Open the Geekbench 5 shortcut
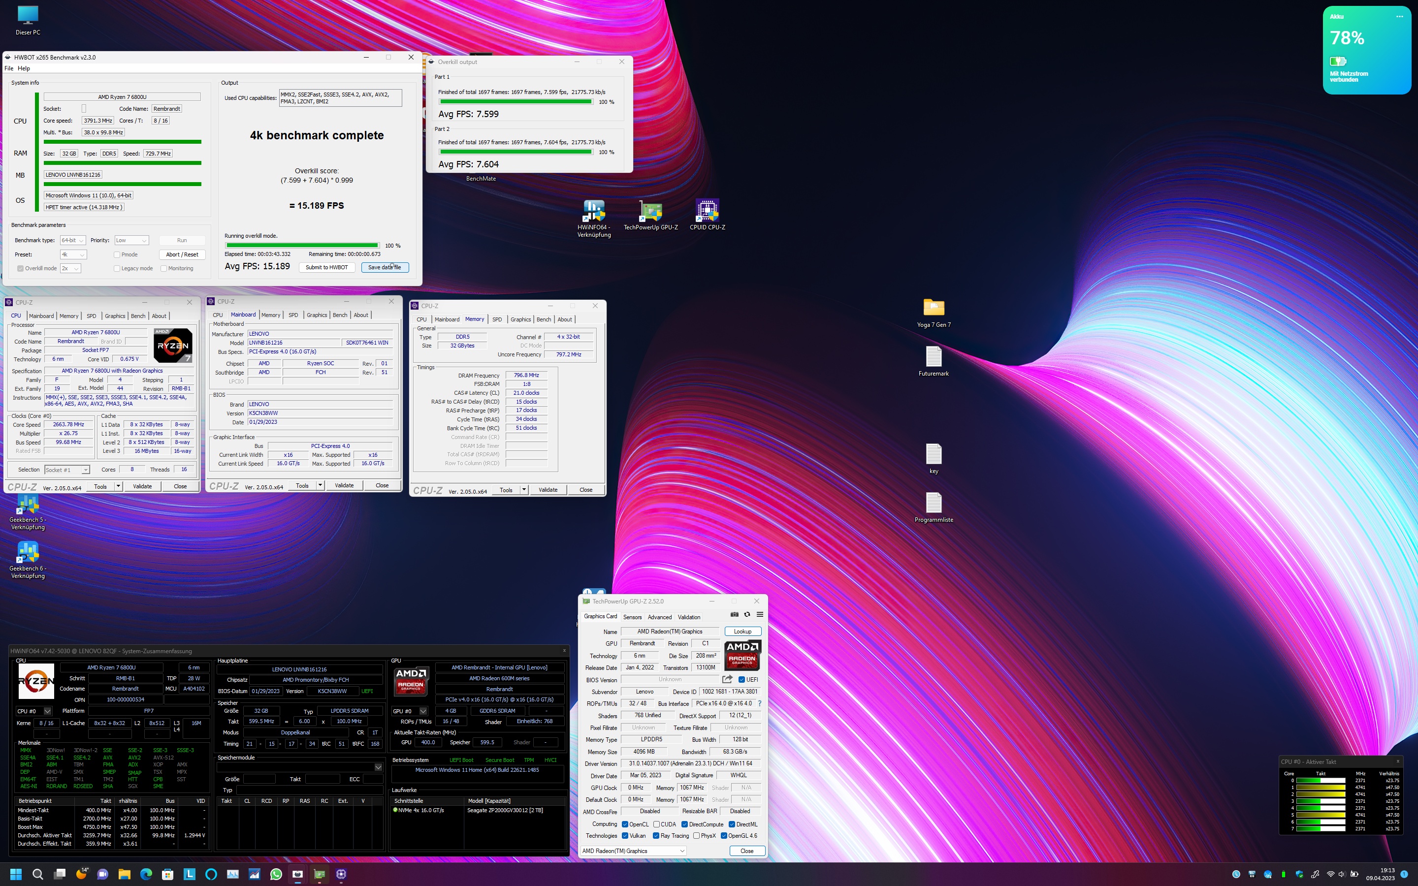Image resolution: width=1418 pixels, height=886 pixels. tap(28, 511)
